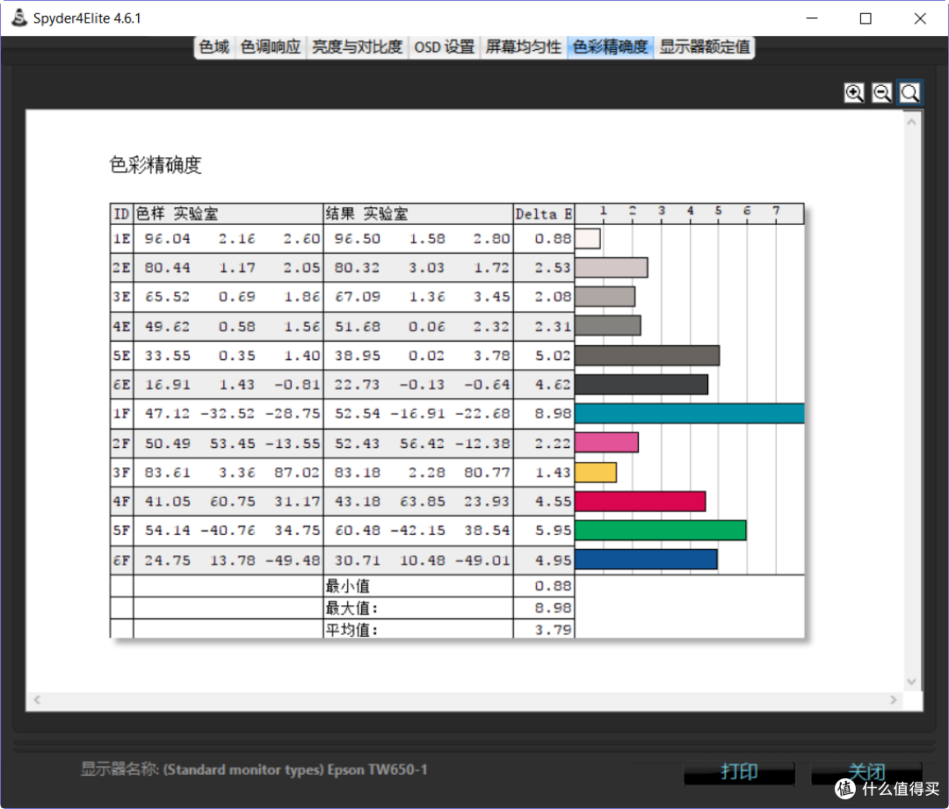949x809 pixels.
Task: Click the 打印 button
Action: (x=739, y=772)
